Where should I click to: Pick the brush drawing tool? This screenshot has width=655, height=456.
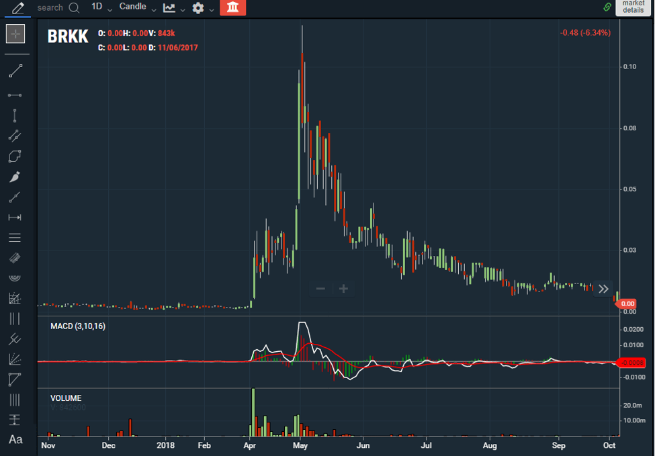tap(15, 177)
